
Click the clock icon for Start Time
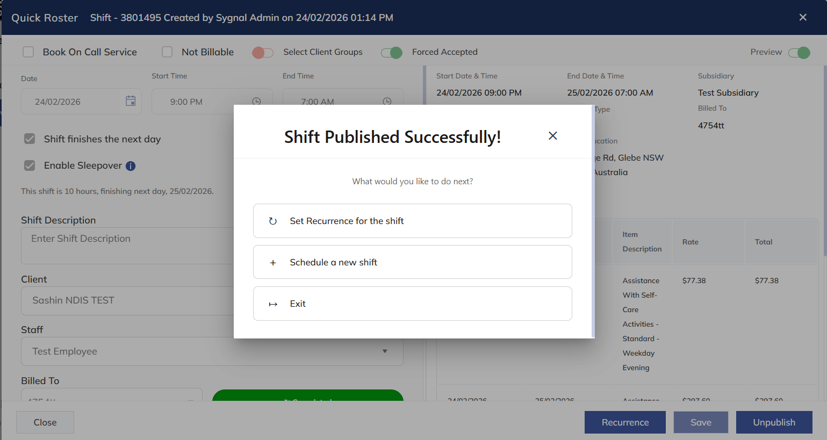pyautogui.click(x=256, y=101)
